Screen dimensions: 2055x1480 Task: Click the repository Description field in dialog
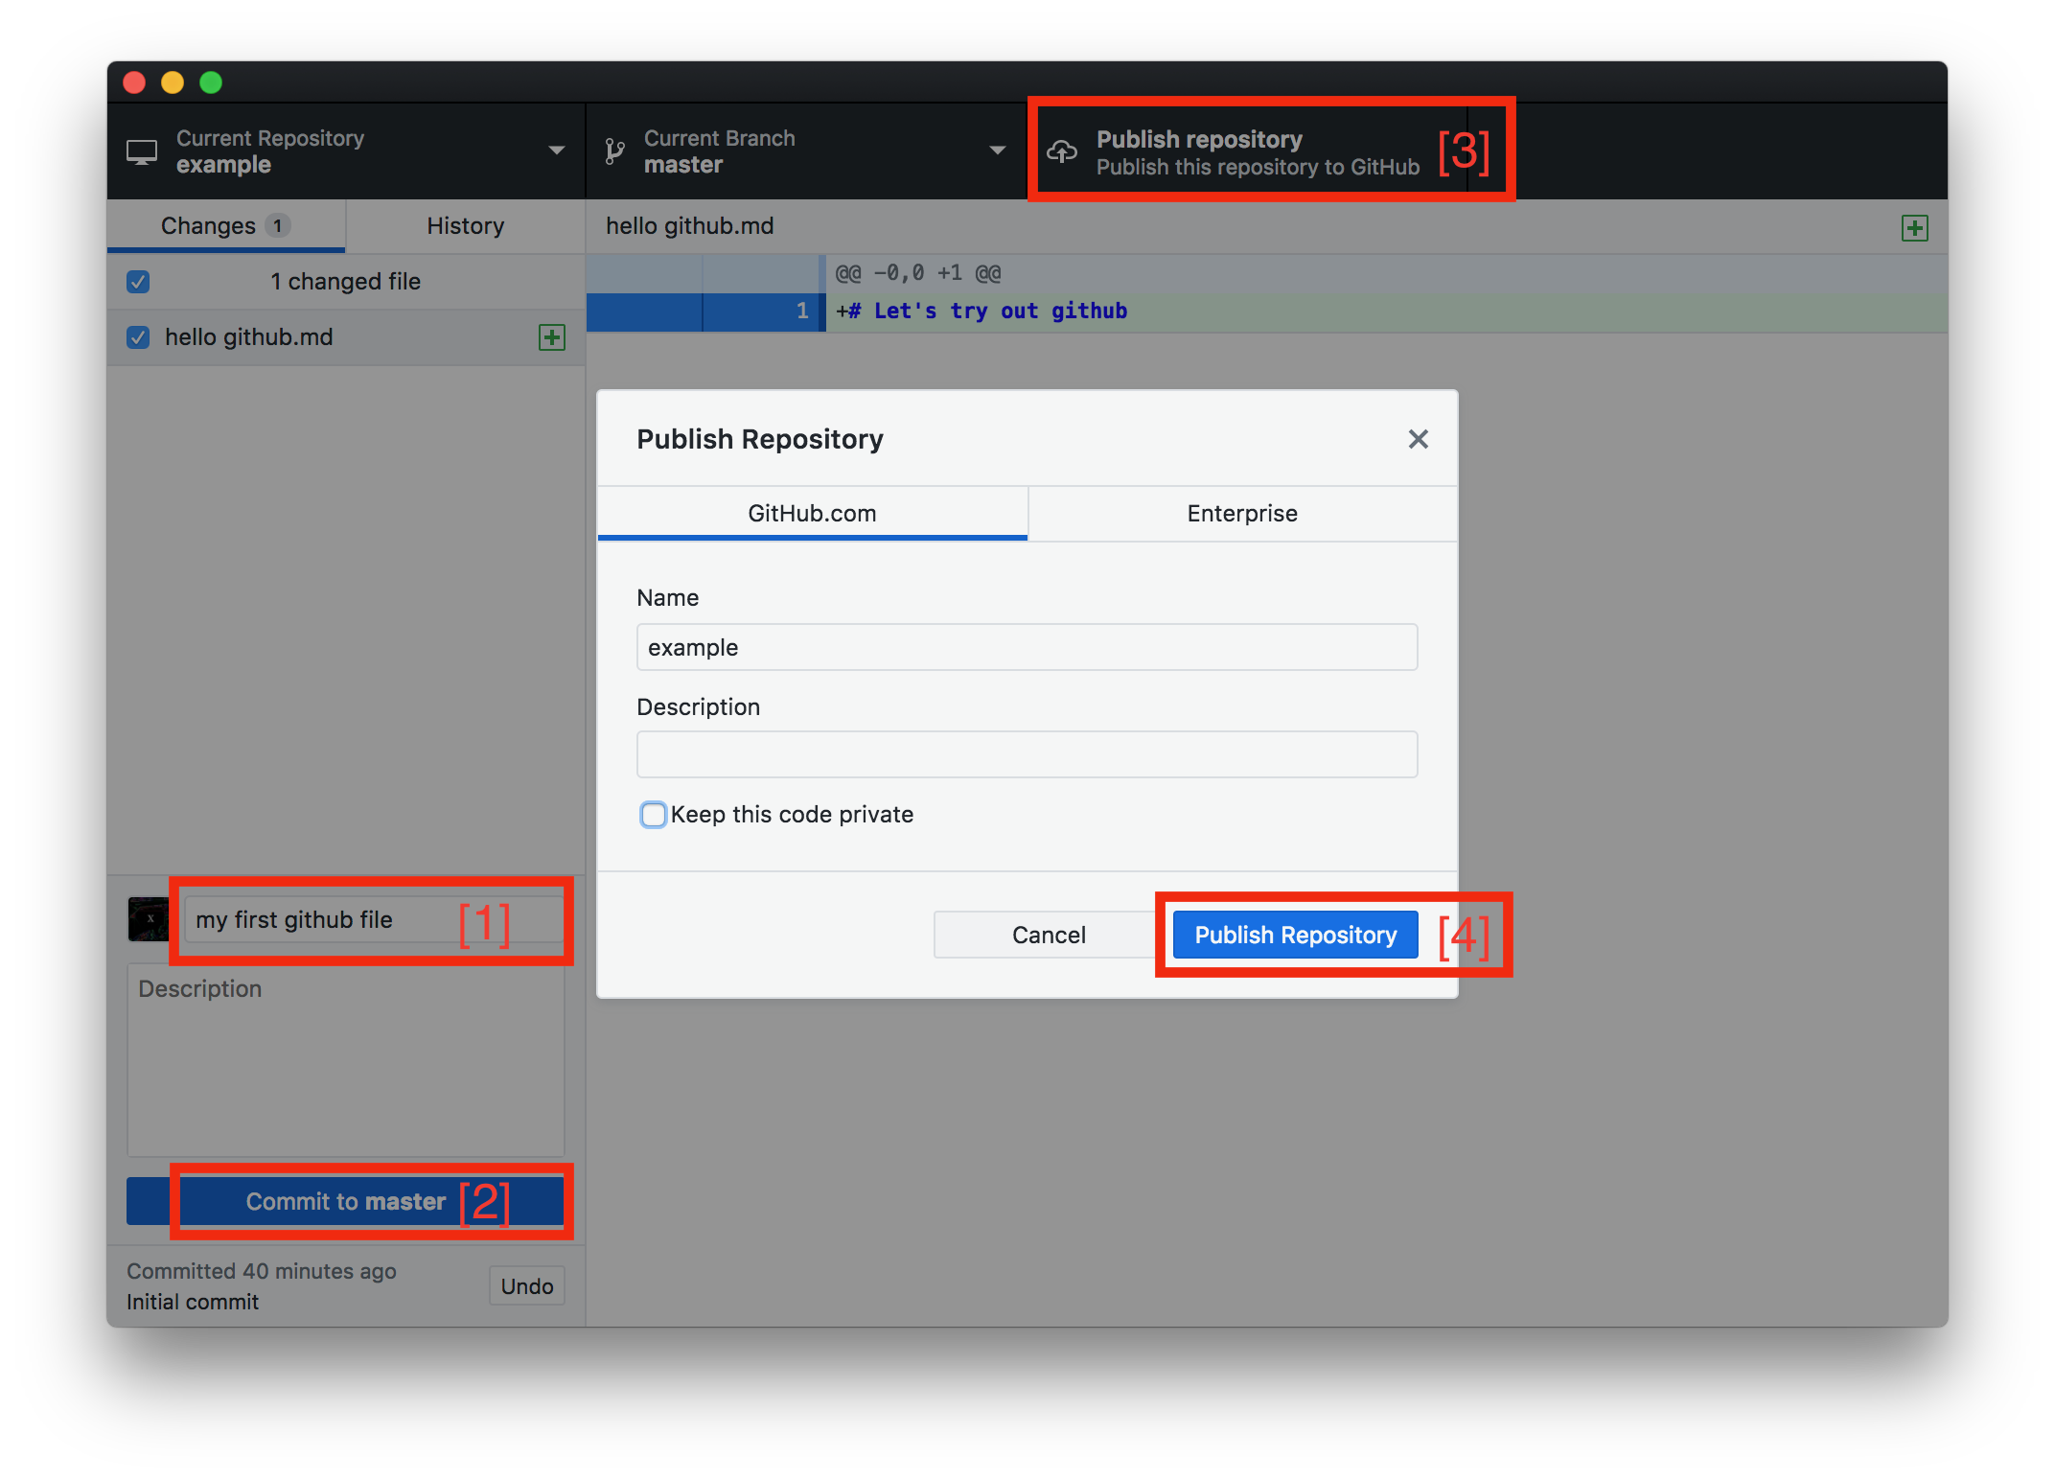(x=1026, y=754)
